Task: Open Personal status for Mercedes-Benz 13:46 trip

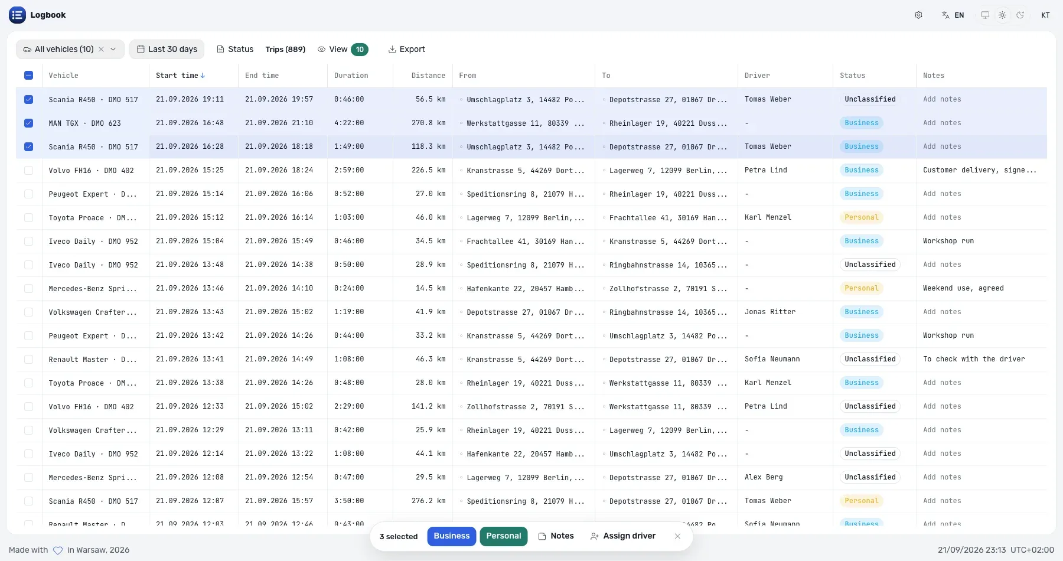Action: pos(862,288)
